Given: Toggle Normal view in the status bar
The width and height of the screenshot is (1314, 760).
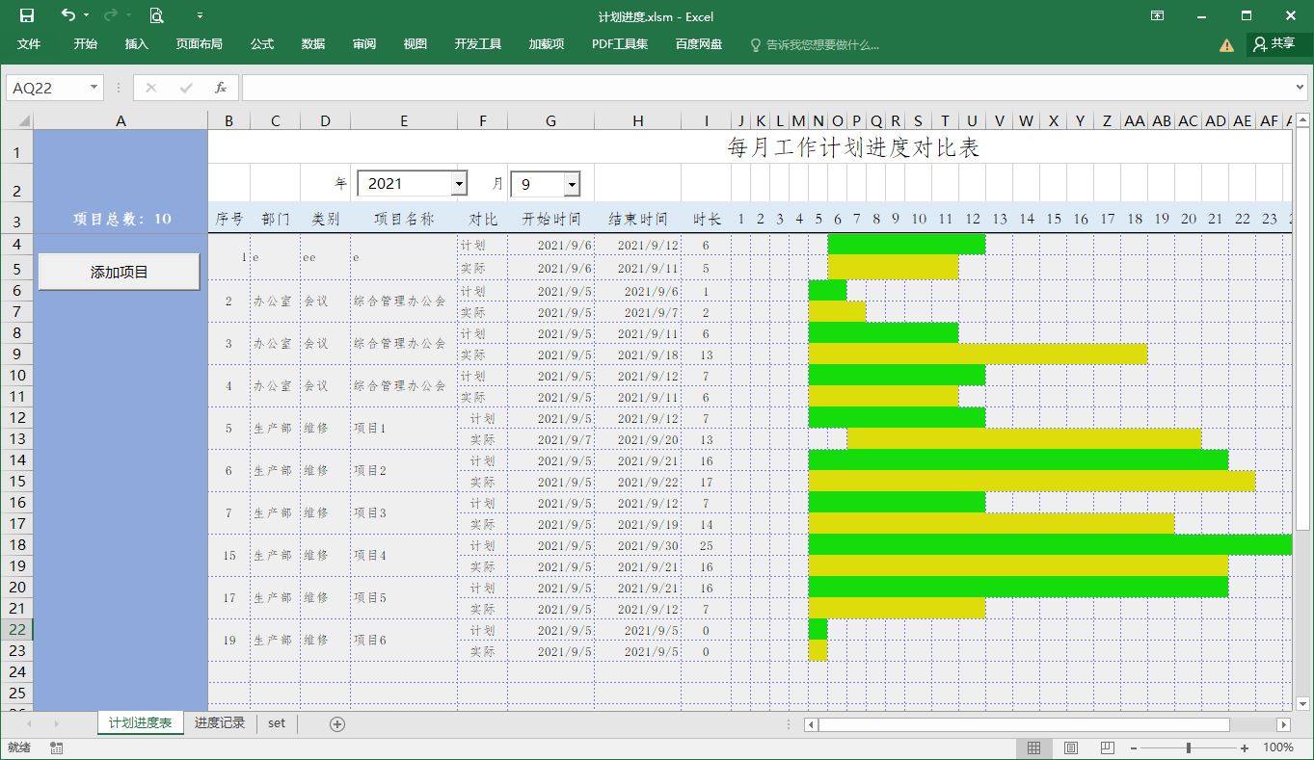Looking at the screenshot, I should (1033, 747).
